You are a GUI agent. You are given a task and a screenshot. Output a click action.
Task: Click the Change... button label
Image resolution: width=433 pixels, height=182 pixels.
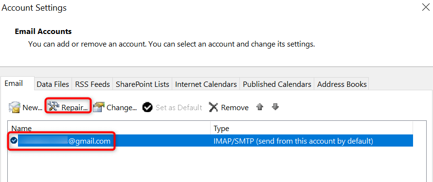[x=122, y=107]
